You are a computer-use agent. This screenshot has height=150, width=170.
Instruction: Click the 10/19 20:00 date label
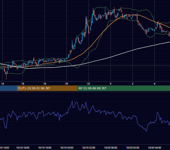(67, 147)
